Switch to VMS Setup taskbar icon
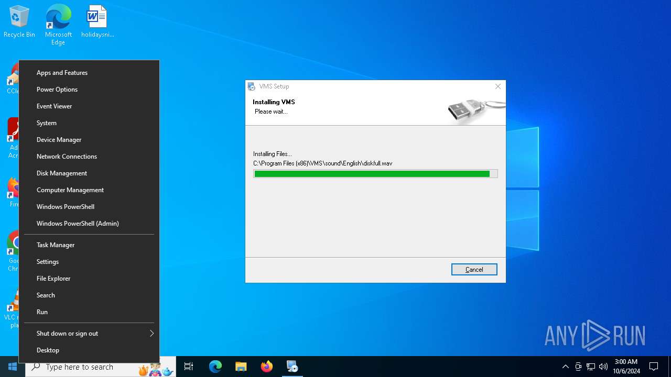 pos(293,367)
